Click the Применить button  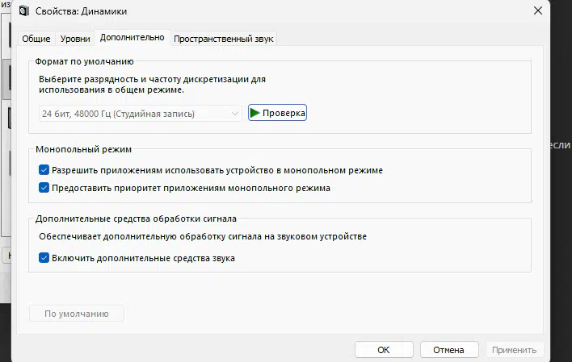514,350
